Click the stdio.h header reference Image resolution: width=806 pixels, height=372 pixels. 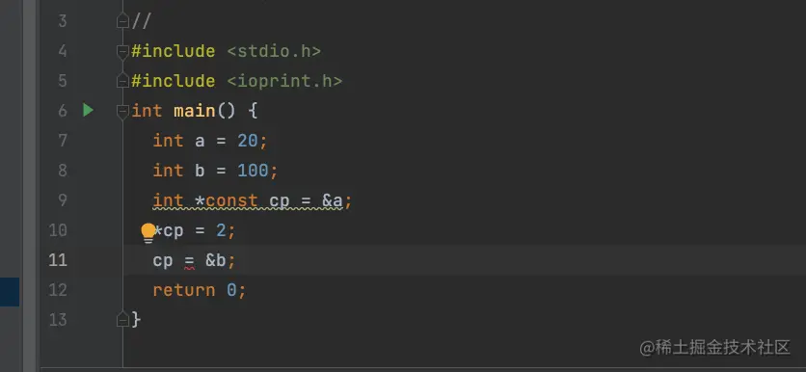coord(274,51)
